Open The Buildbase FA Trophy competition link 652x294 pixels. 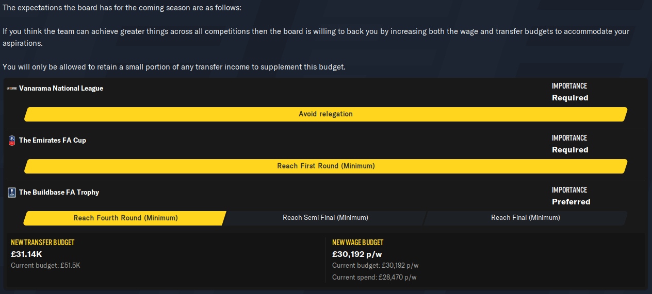pyautogui.click(x=59, y=193)
